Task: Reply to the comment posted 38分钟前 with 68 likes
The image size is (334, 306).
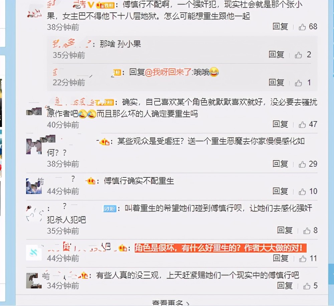Action: click(x=280, y=27)
